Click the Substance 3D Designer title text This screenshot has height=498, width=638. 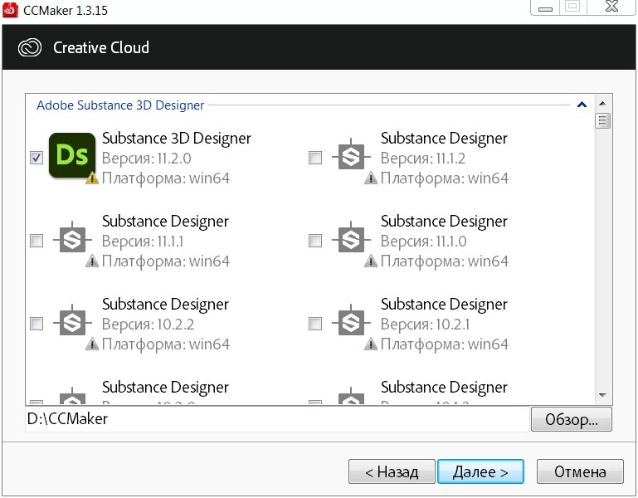pyautogui.click(x=177, y=139)
